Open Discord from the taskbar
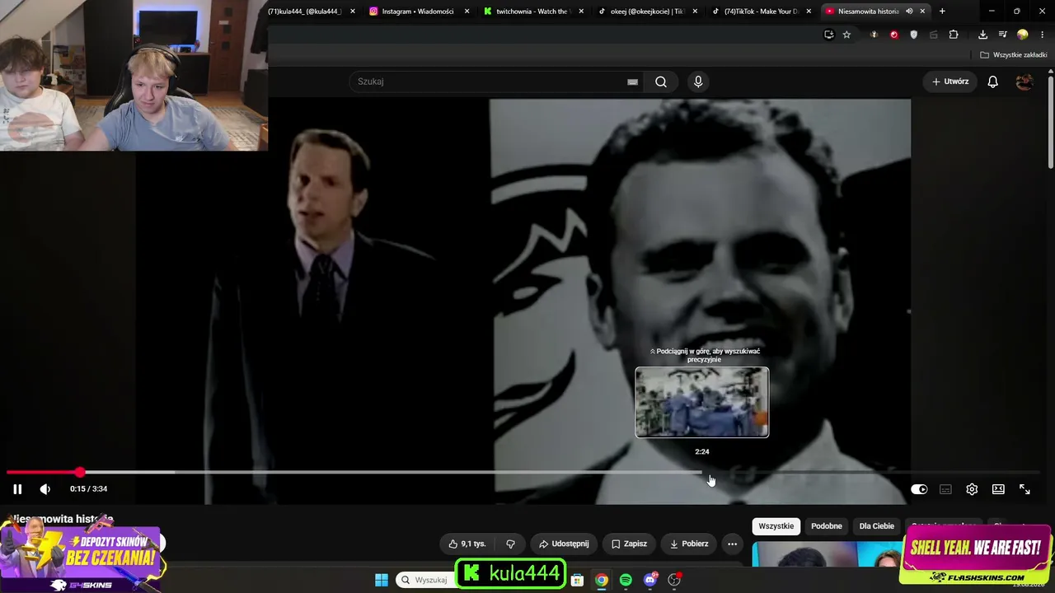The height and width of the screenshot is (593, 1055). point(649,580)
